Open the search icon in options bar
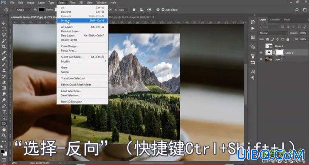309x165 pixels. point(297,10)
